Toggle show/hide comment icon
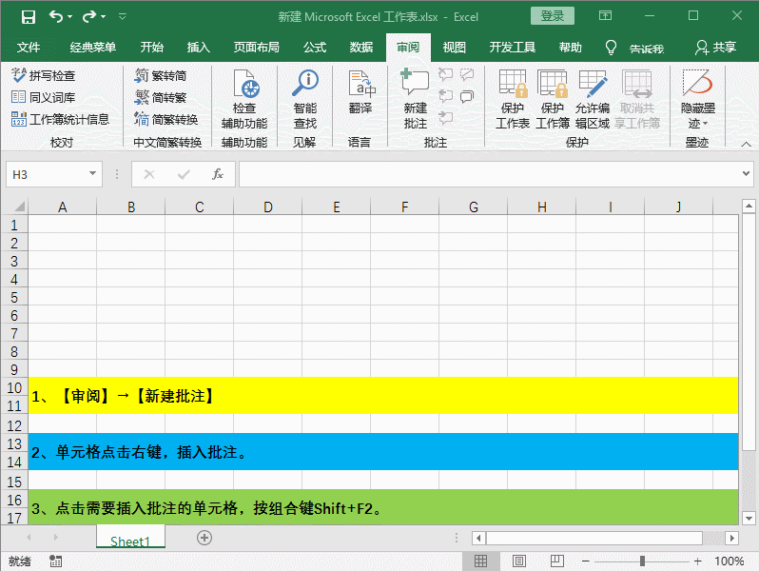This screenshot has width=759, height=571. (467, 74)
